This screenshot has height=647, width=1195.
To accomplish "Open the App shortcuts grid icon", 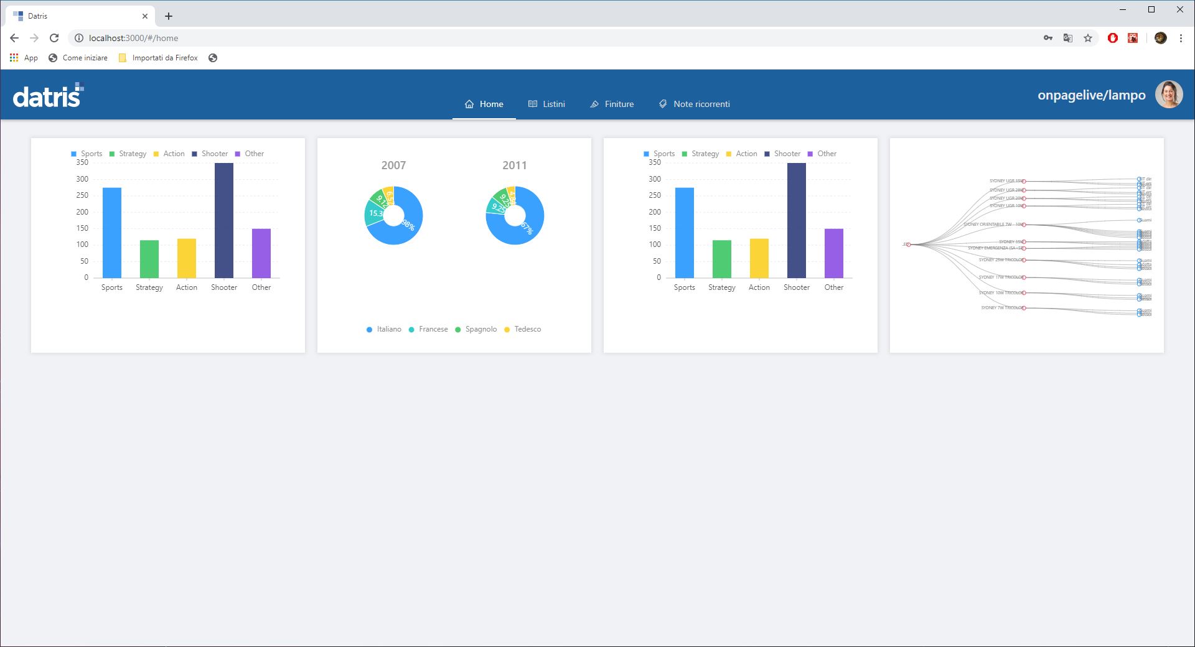I will (14, 58).
